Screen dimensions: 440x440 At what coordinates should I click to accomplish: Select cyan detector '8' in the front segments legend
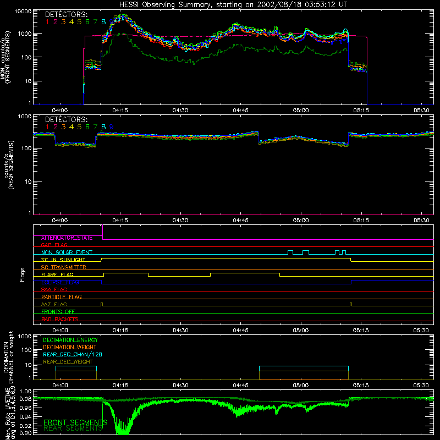[x=103, y=22]
